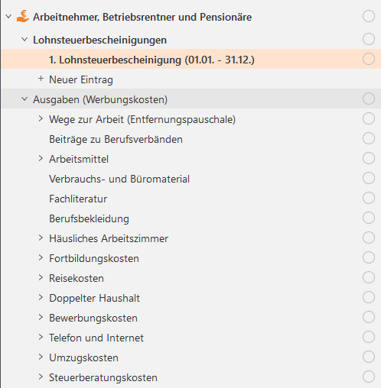Click the orange euro hand icon
The height and width of the screenshot is (388, 381).
[23, 16]
